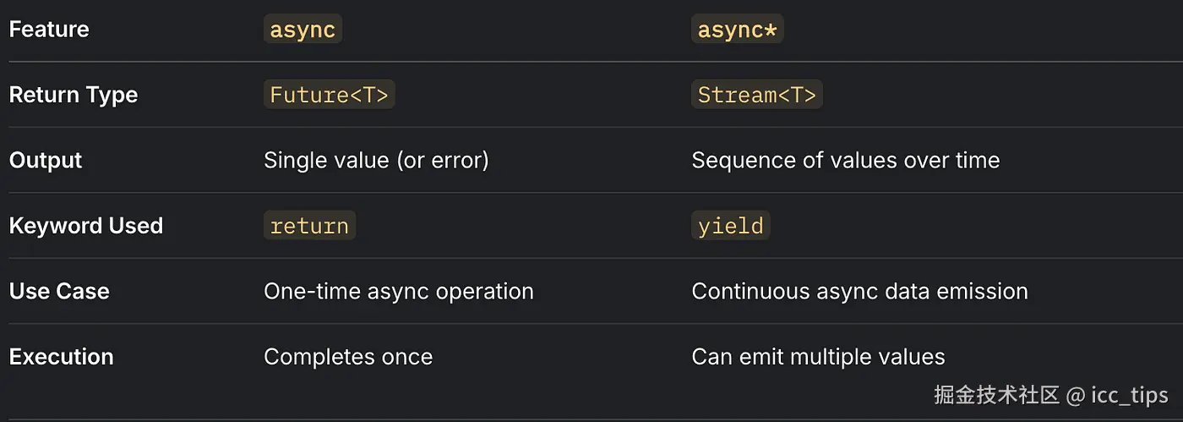Click the Feature column header
Image resolution: width=1183 pixels, height=422 pixels.
pyautogui.click(x=49, y=30)
